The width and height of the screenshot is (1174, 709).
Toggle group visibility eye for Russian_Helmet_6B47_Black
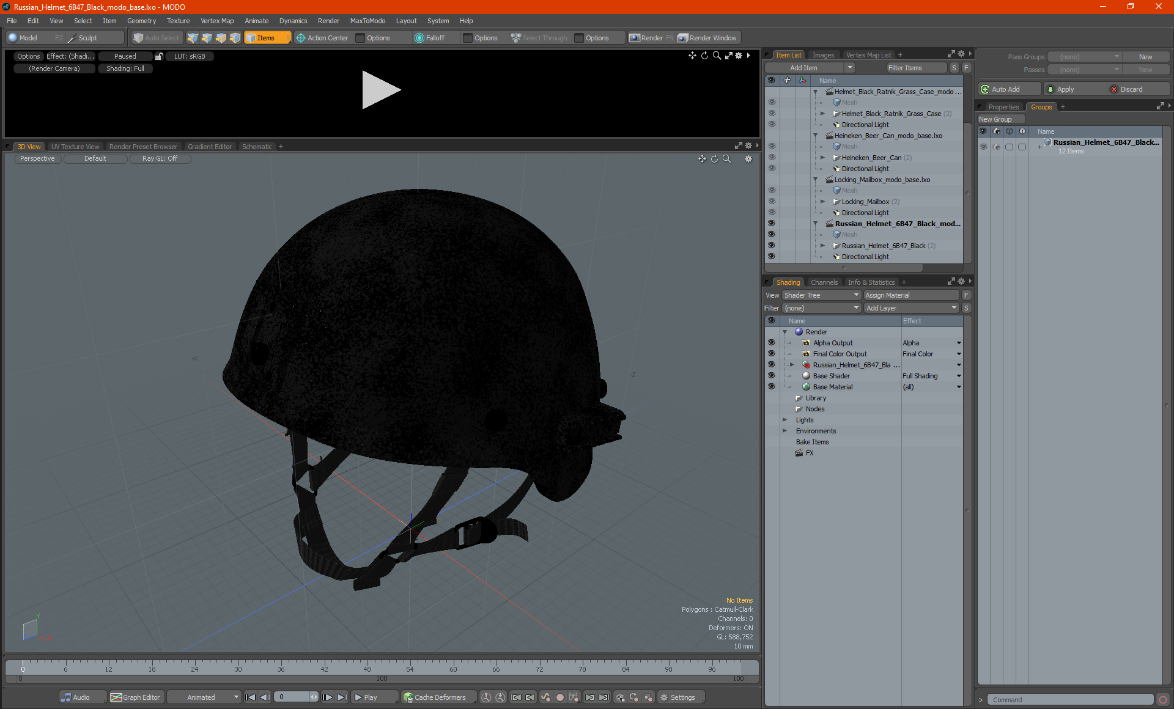(x=983, y=147)
